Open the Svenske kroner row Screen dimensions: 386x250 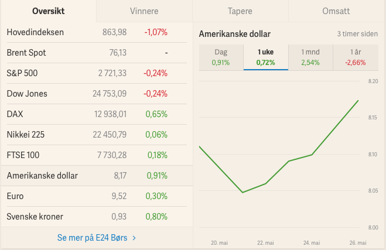96,217
